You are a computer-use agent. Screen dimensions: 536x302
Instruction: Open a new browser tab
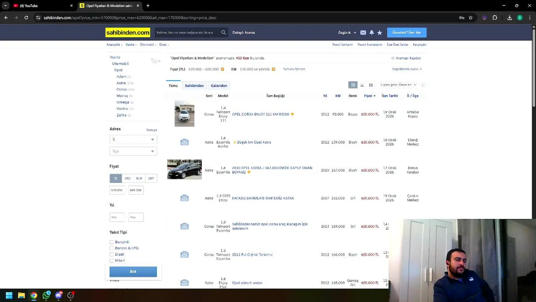(148, 5)
